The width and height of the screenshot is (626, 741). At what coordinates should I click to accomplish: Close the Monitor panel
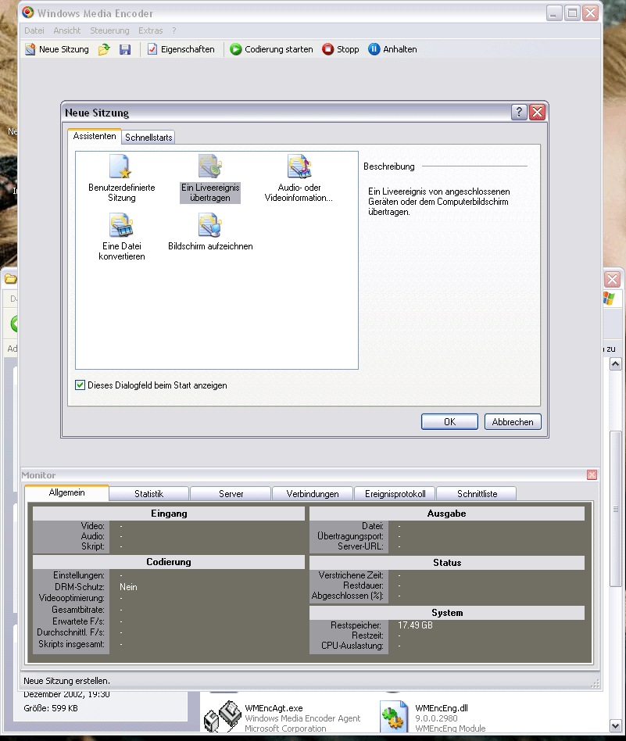tap(592, 475)
